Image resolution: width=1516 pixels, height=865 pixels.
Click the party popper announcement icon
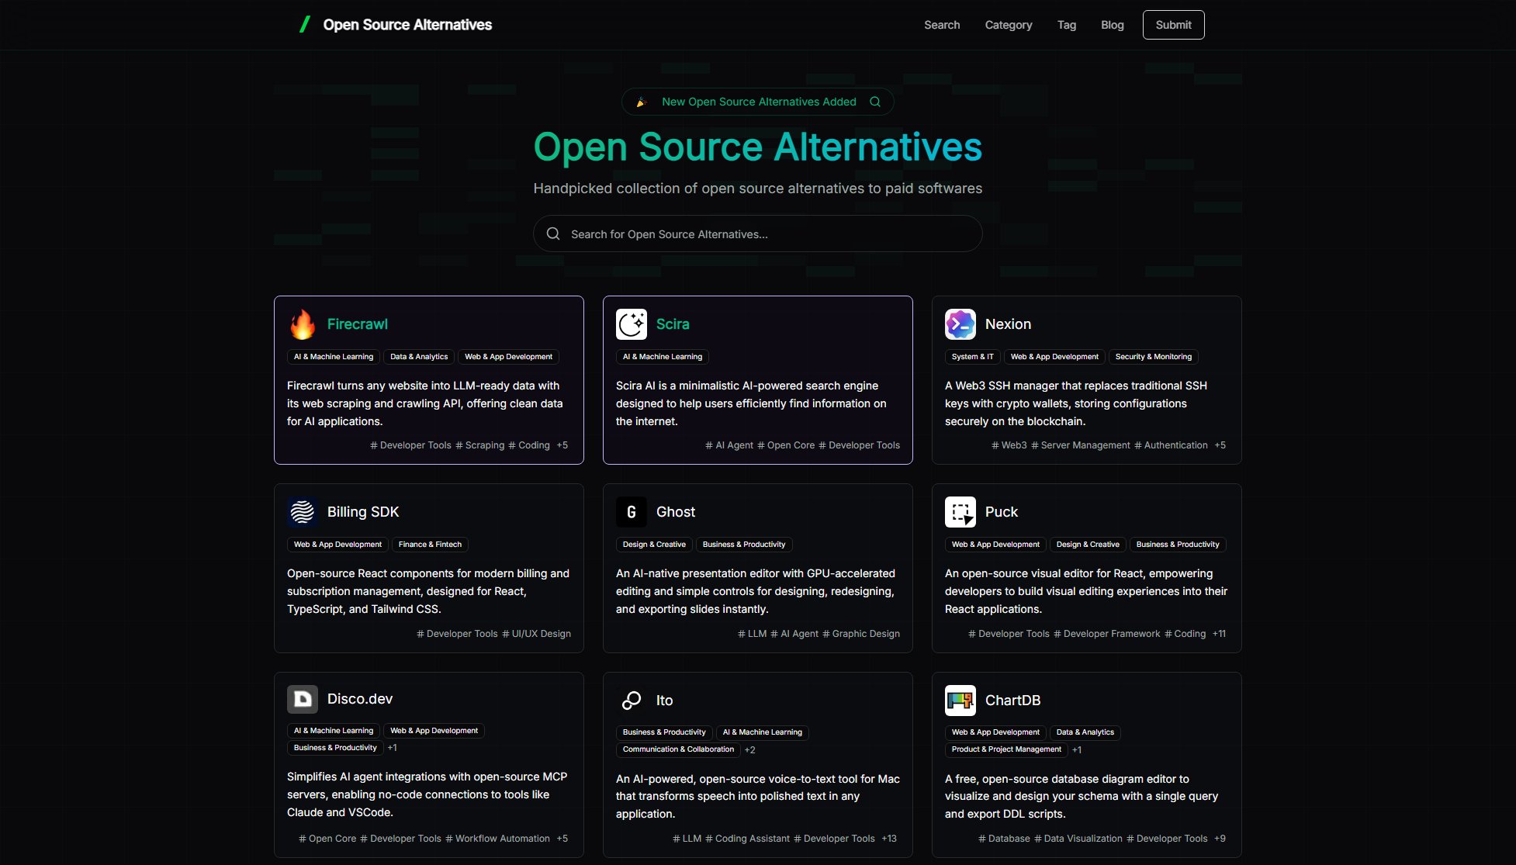click(x=642, y=102)
